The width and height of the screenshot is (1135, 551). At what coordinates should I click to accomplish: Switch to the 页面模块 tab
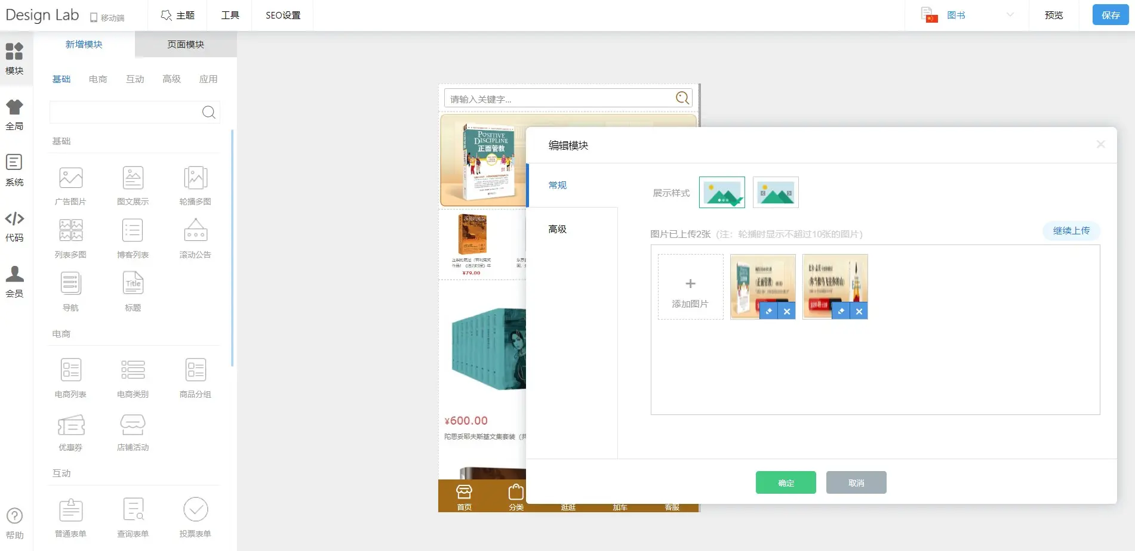click(186, 44)
